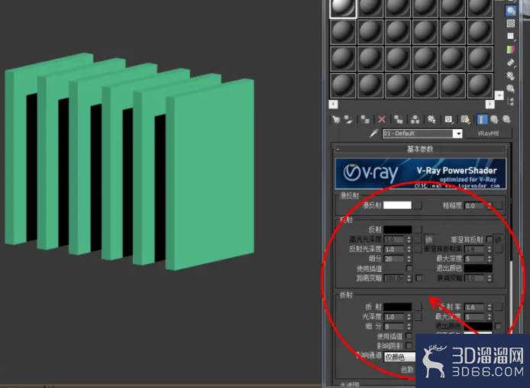
Task: Click the Make Unique icon
Action: [x=415, y=119]
